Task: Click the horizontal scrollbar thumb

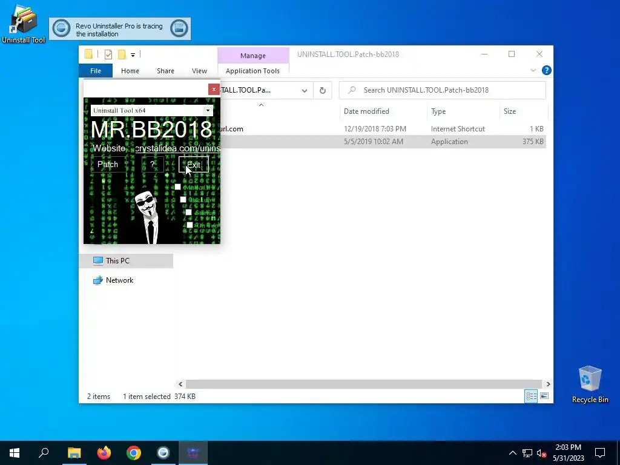Action: 363,384
